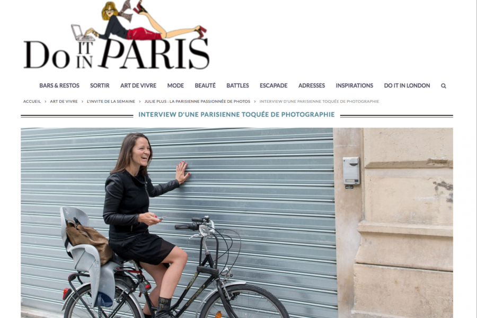The width and height of the screenshot is (477, 318).
Task: Click the article heading Interview d'une Parisienne
Action: tap(236, 114)
